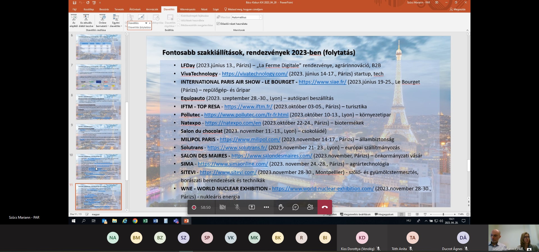Click the zoom slider handle

point(443,214)
